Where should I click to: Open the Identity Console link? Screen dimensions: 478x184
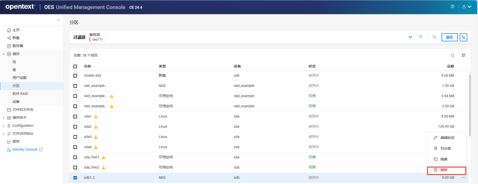25,149
